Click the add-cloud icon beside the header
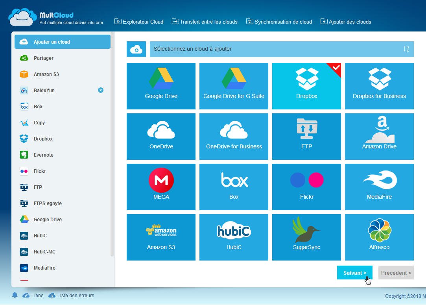426x305 pixels. click(x=136, y=49)
